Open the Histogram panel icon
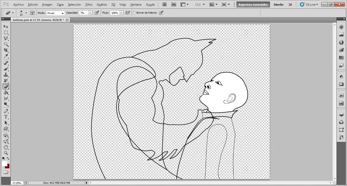This screenshot has width=347, height=186. pos(341,34)
